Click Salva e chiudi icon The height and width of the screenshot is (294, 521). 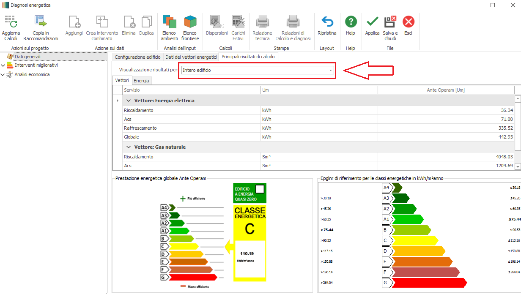point(390,22)
